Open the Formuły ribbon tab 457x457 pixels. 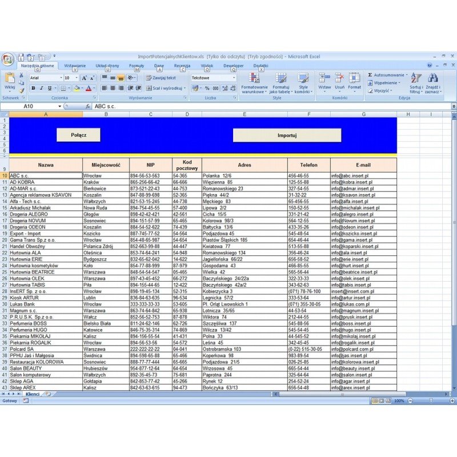pyautogui.click(x=137, y=66)
